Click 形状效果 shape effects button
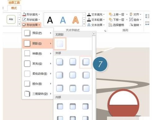Viewport: 152px width, 120px height. coord(31,25)
